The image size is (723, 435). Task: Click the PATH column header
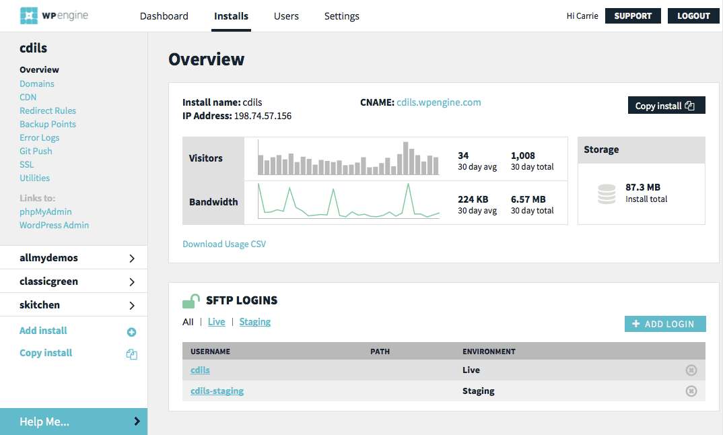(x=380, y=352)
